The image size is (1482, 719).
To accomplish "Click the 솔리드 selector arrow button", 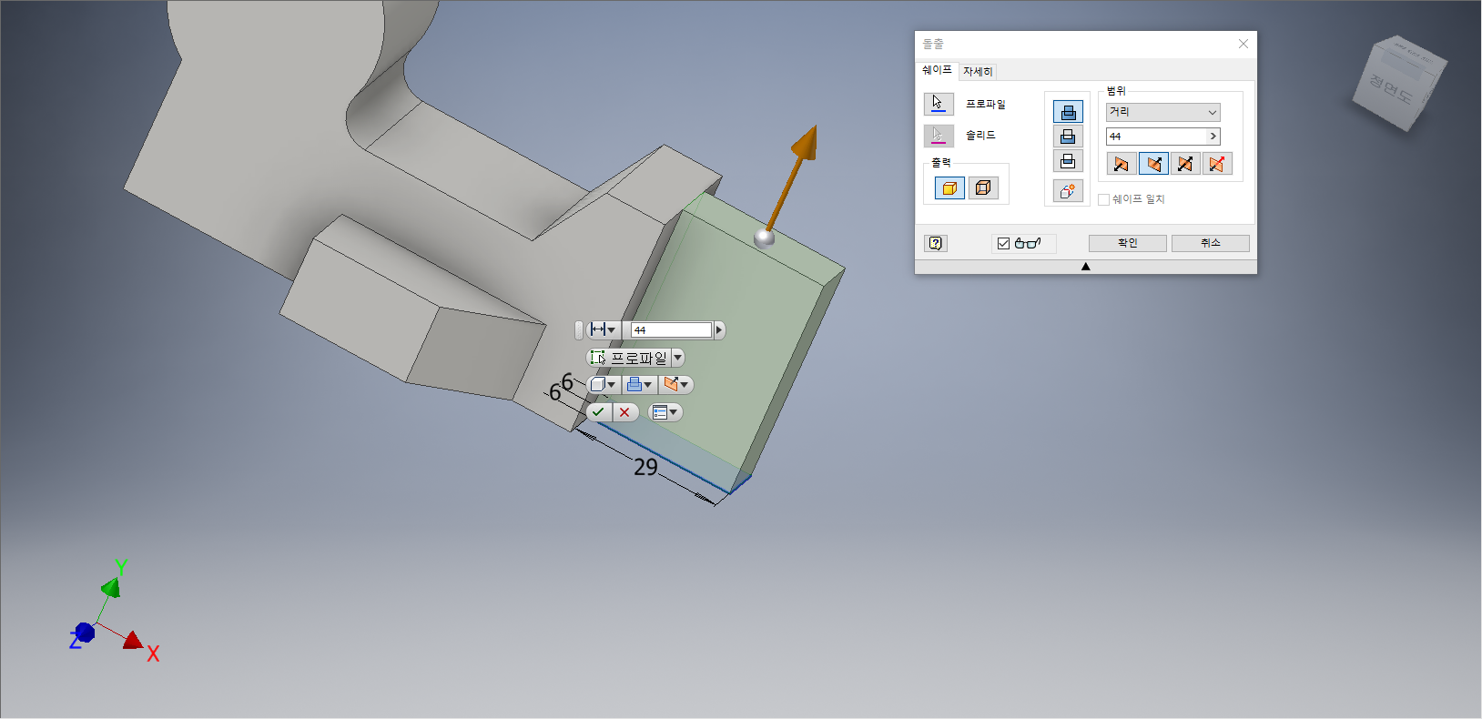I will pyautogui.click(x=939, y=136).
